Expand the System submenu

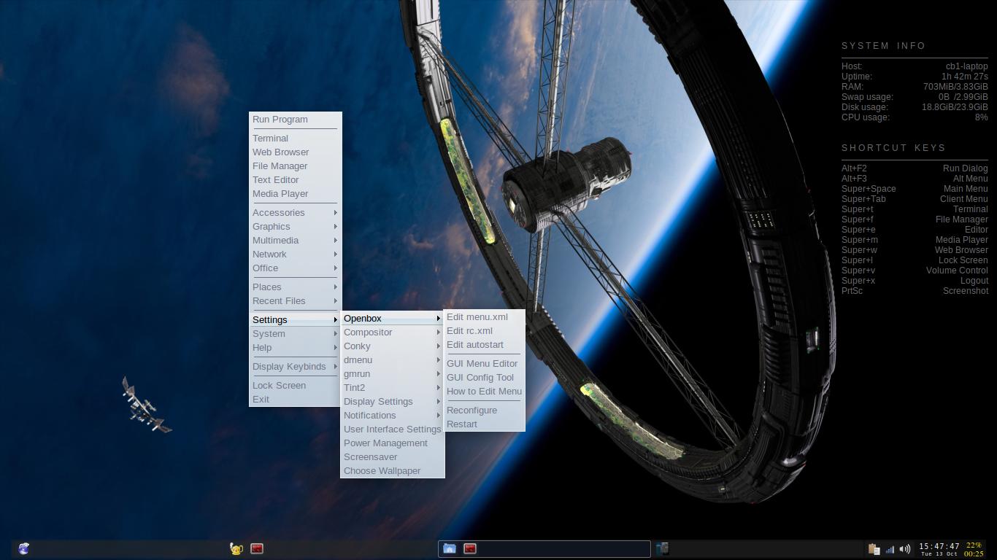tap(296, 334)
